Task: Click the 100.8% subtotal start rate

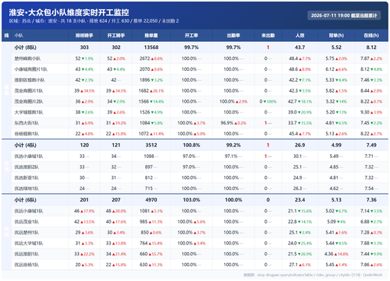Action: click(191, 146)
